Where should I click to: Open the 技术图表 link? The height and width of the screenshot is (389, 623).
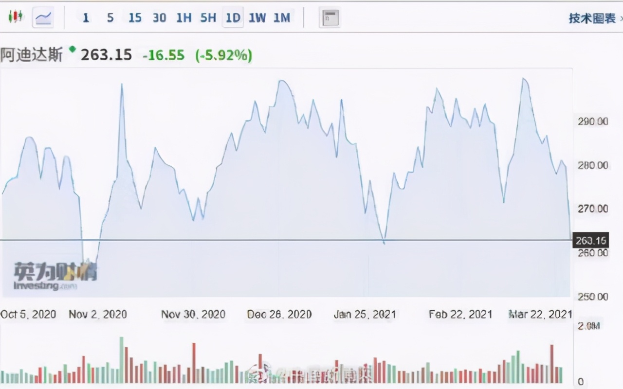click(593, 18)
